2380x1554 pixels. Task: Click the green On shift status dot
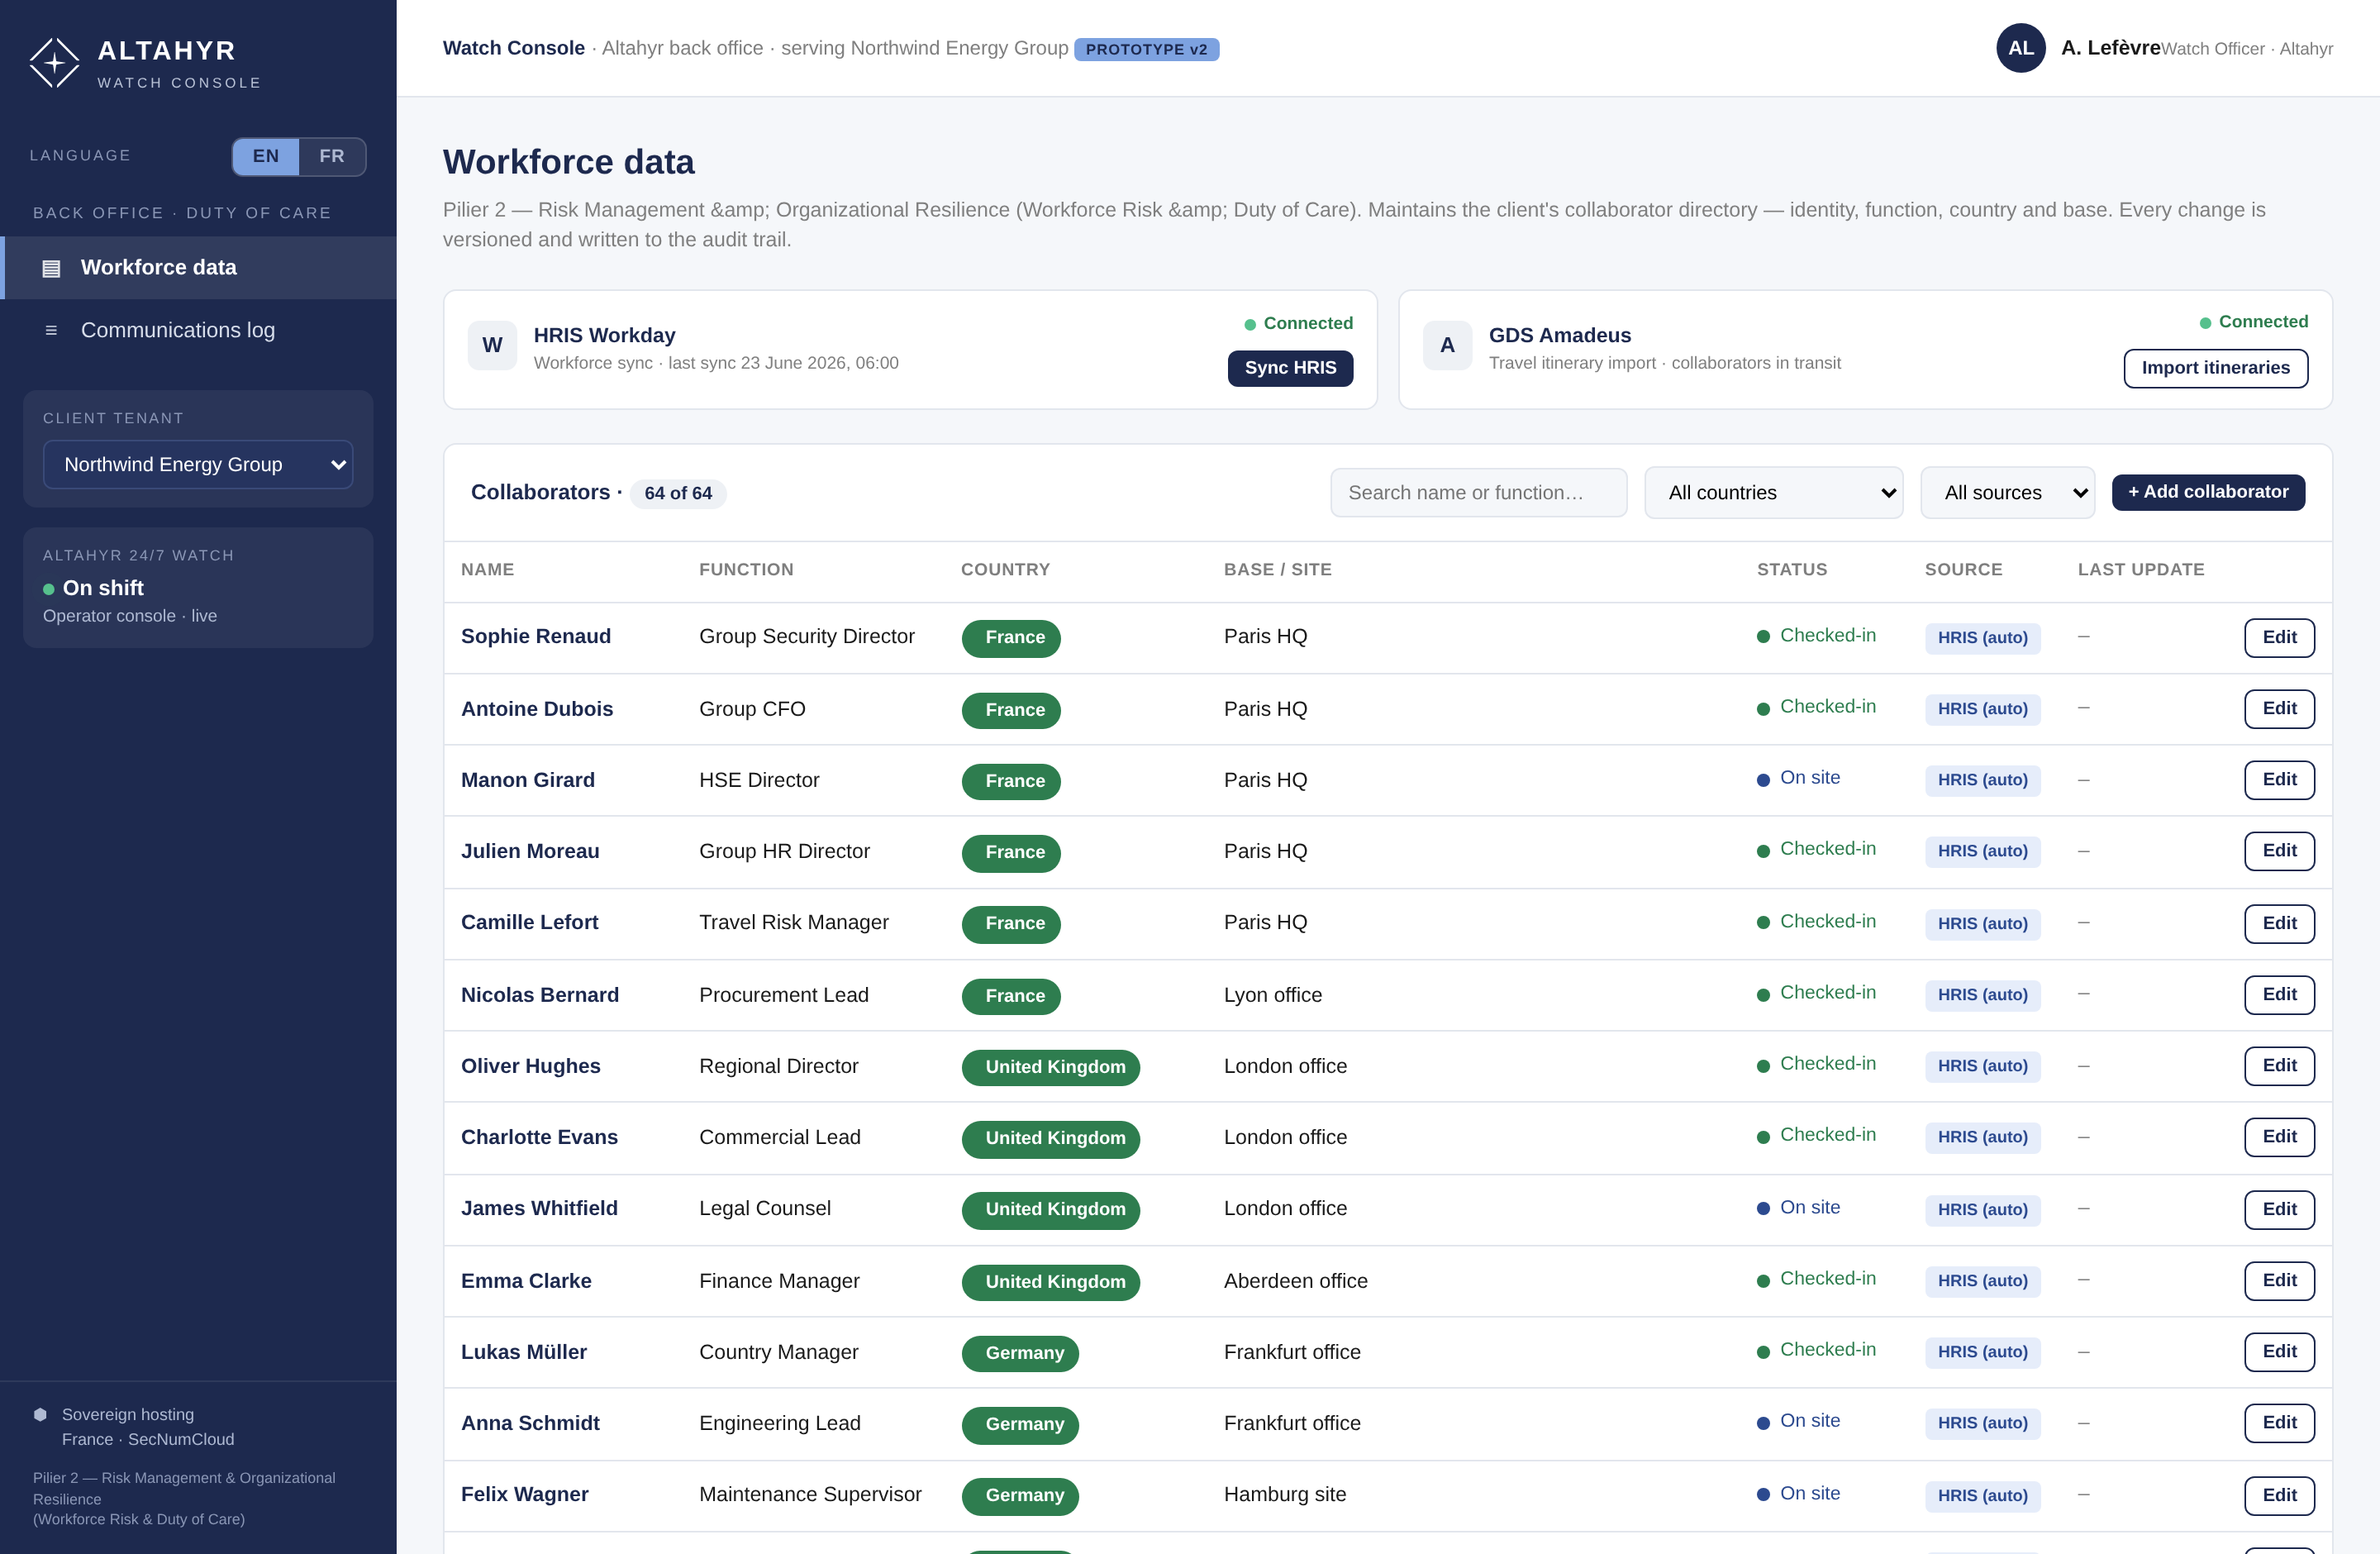pos(48,589)
